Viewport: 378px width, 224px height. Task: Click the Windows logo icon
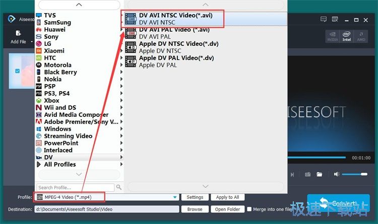[x=39, y=129]
